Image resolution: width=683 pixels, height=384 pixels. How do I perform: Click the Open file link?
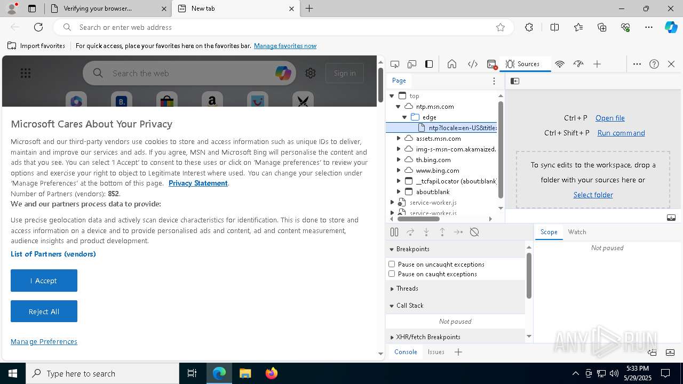tap(610, 118)
